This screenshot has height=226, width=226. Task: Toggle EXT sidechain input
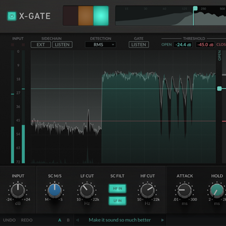pos(40,44)
